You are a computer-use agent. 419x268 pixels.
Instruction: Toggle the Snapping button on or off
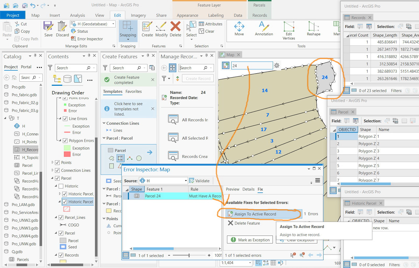[x=128, y=31]
